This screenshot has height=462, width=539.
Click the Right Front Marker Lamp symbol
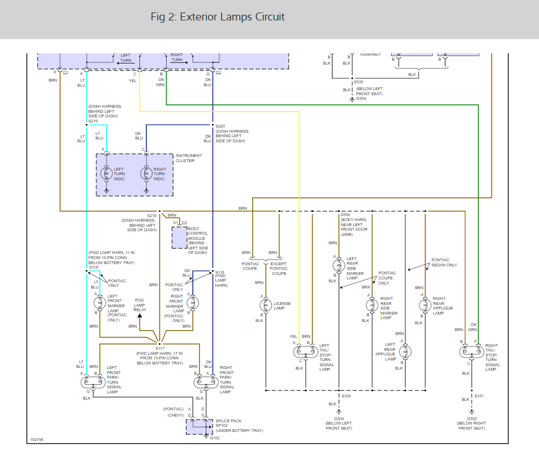coord(193,303)
